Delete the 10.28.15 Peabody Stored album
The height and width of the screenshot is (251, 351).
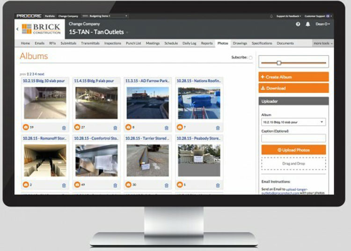[218, 185]
